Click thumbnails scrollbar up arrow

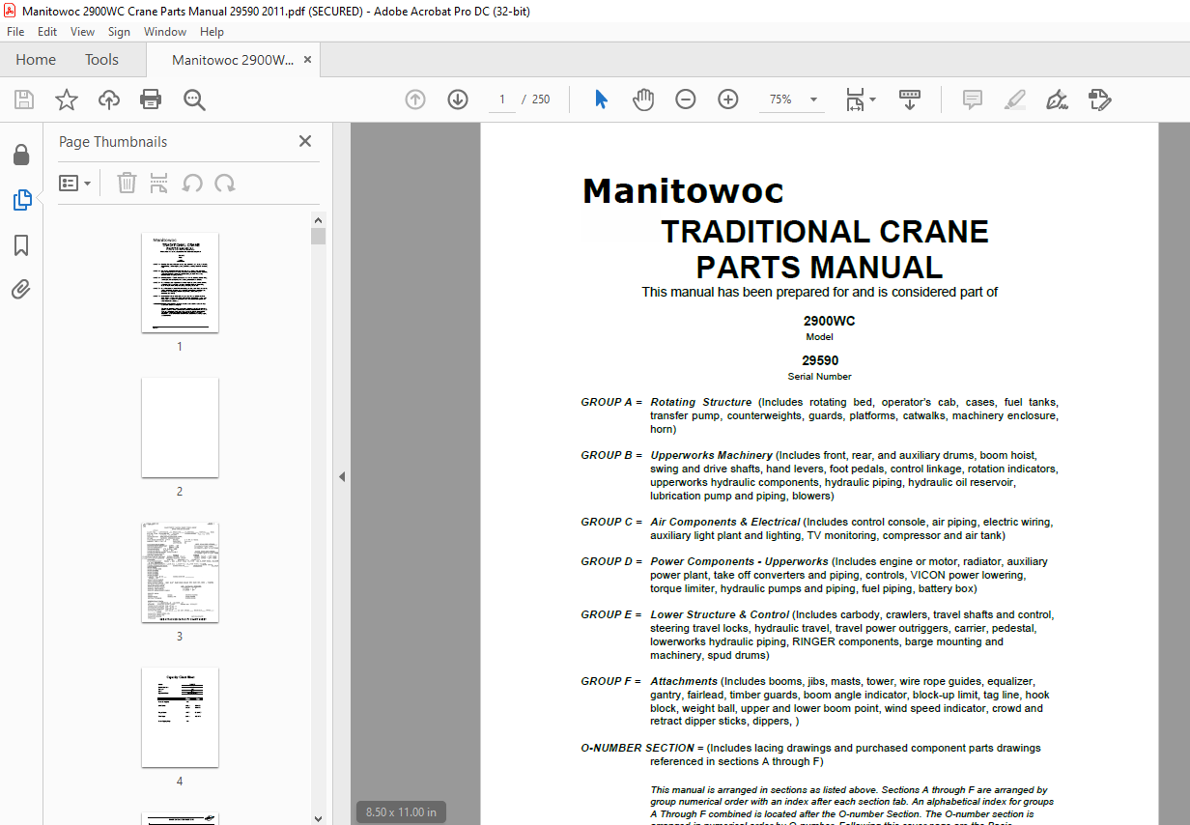(x=318, y=219)
